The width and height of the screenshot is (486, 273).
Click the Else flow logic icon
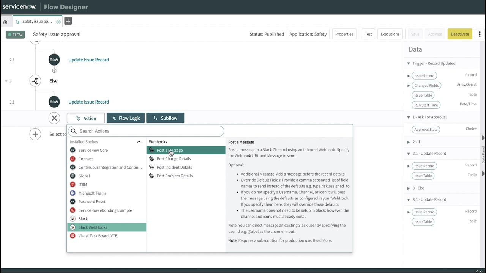pos(35,81)
